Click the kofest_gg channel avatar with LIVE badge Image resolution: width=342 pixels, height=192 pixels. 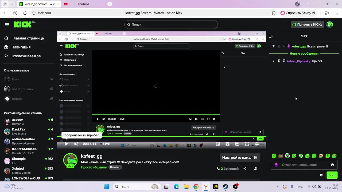pyautogui.click(x=70, y=160)
